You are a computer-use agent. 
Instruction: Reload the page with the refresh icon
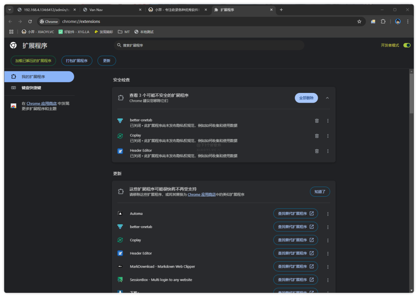point(30,22)
